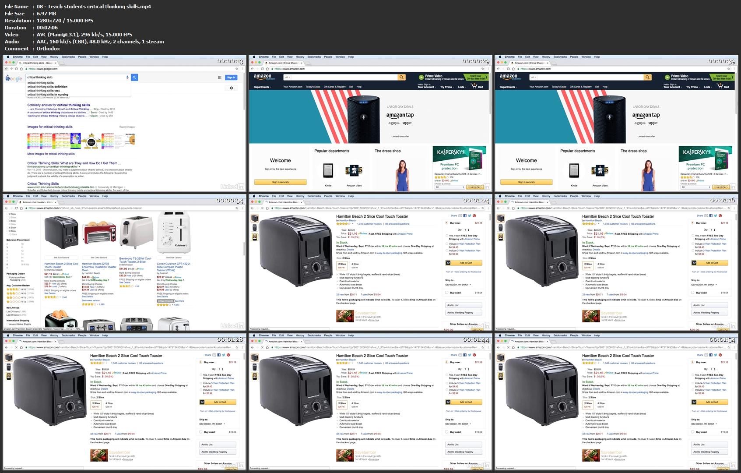Open Ship to OSHKOSH dropdown in 00:01:04 frame
Viewport: 741px width, 473px height.
coord(458,285)
